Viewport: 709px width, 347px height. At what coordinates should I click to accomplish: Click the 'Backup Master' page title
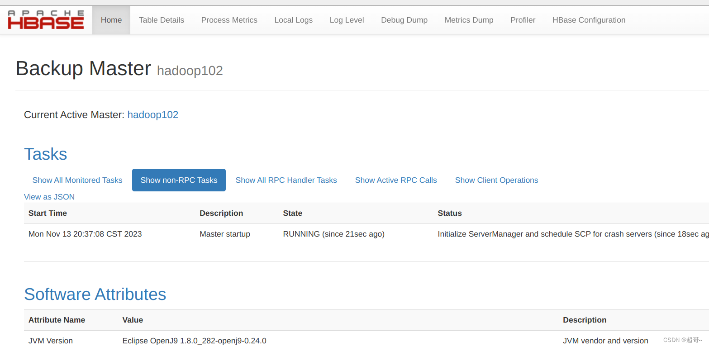83,68
